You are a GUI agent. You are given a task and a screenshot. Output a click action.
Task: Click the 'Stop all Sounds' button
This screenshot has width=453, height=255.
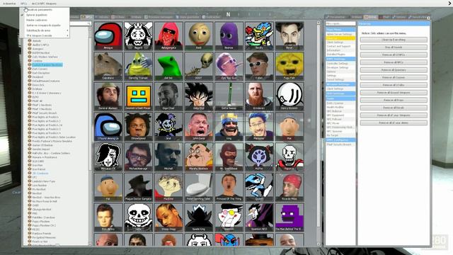pos(394,47)
